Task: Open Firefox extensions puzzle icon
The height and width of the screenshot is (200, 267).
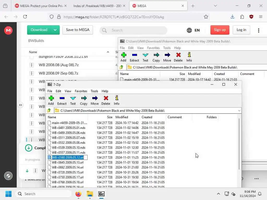Action: coord(242,17)
